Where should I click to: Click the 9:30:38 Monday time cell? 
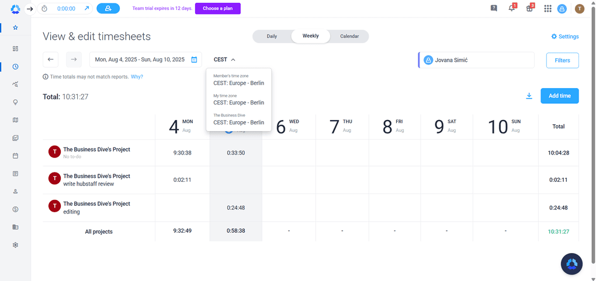click(182, 153)
